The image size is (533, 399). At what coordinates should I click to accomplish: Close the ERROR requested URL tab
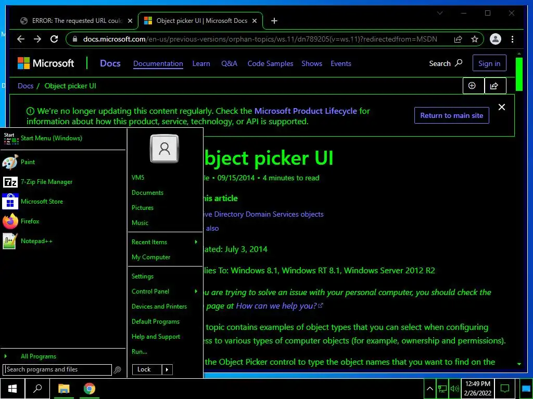(130, 21)
